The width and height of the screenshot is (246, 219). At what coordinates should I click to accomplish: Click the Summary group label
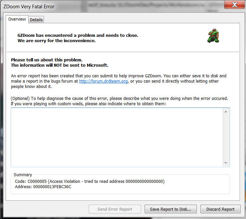23,175
